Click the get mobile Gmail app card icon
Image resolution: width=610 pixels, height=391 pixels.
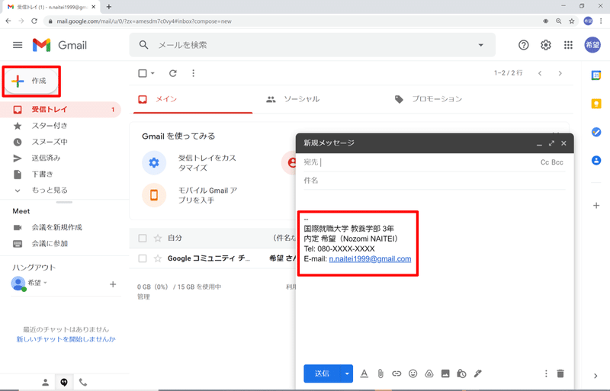click(154, 195)
